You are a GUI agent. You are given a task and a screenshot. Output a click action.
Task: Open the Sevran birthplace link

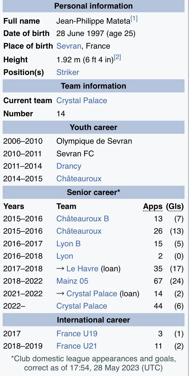[69, 46]
